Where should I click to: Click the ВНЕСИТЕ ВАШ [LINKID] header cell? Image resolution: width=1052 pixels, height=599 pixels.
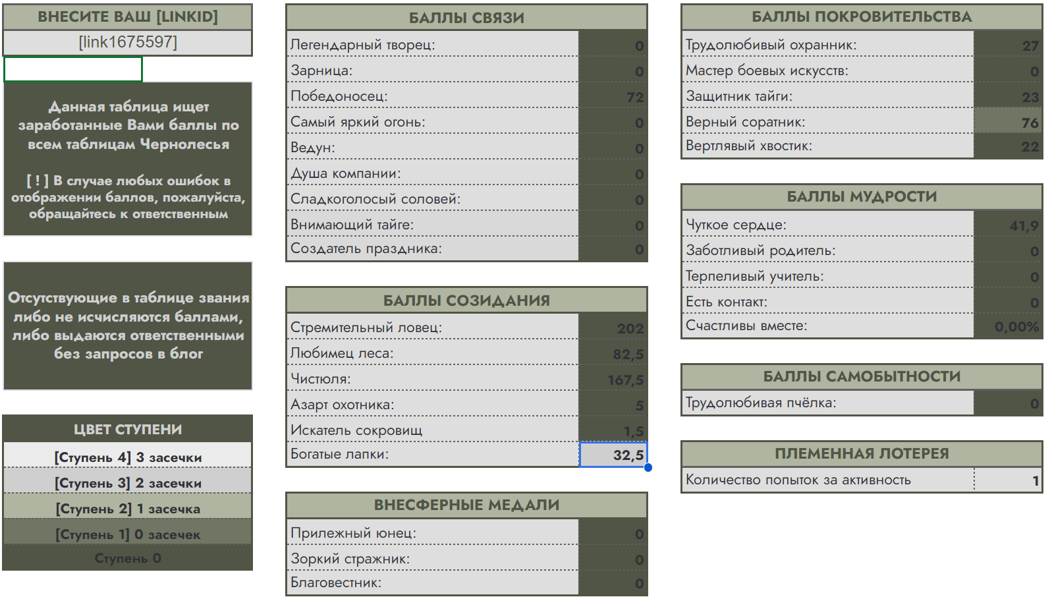tap(127, 16)
